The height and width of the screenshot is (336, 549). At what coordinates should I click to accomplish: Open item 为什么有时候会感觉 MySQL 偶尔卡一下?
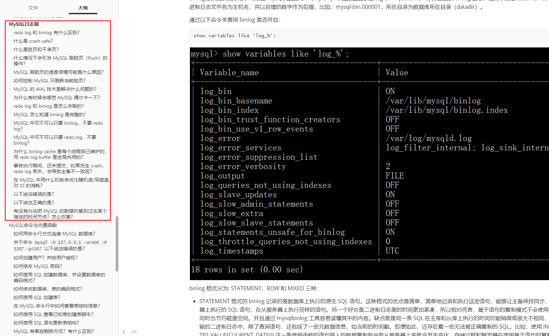pos(57,98)
